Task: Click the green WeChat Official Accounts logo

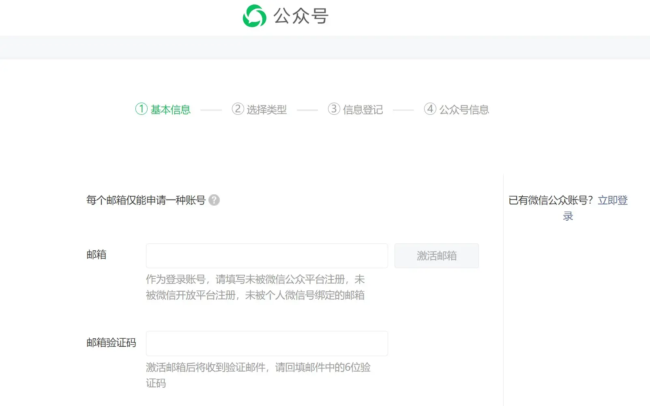Action: [x=254, y=16]
